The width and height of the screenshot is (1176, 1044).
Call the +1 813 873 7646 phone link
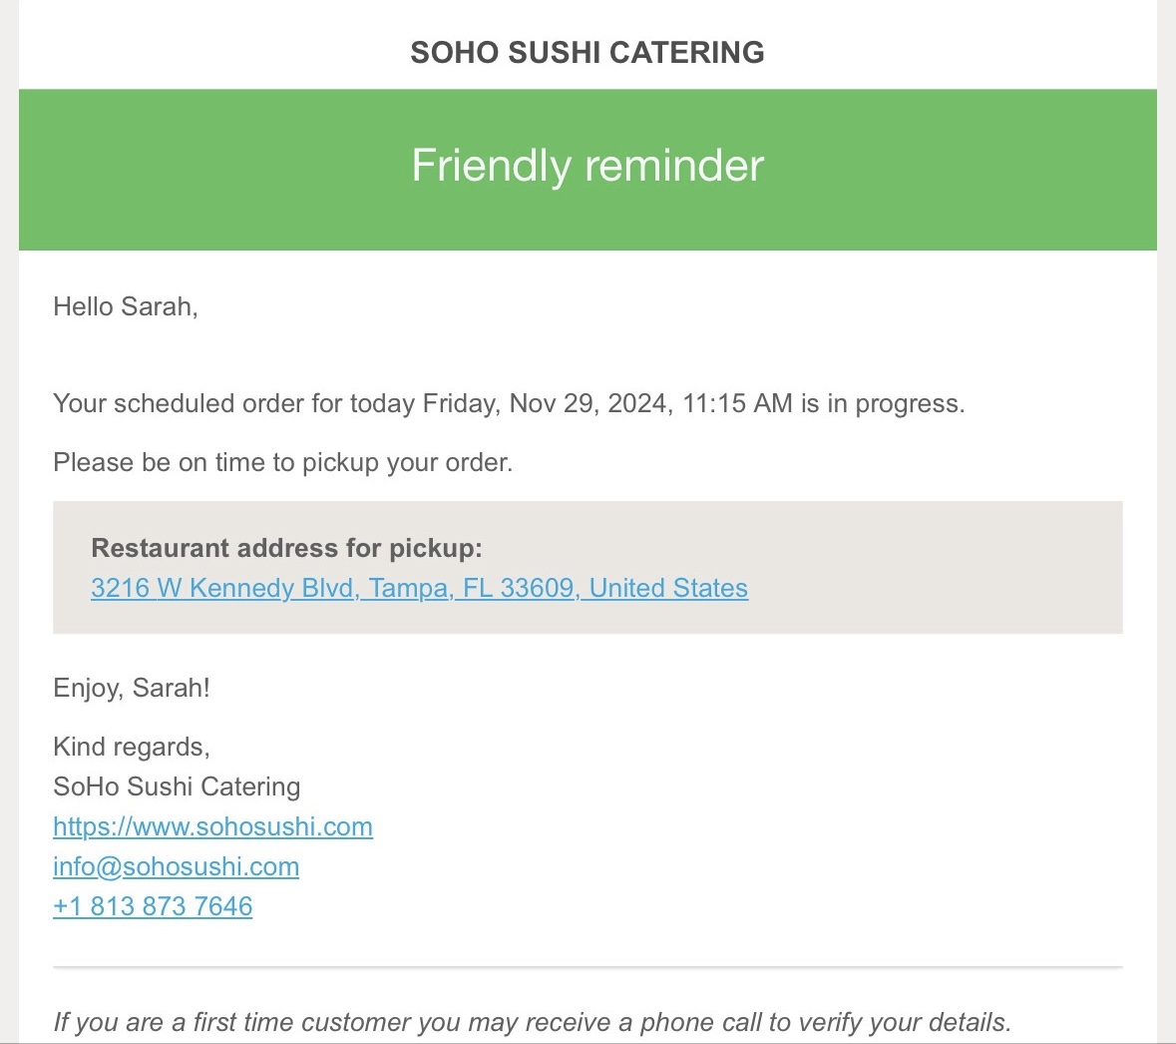[153, 906]
